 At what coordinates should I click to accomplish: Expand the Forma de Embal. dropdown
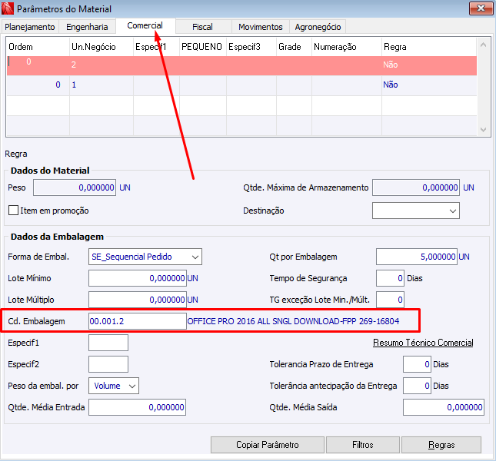click(145, 257)
